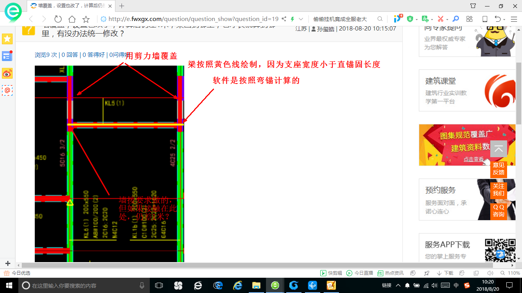Viewport: 522px width, 293px height.
Task: Open 热点资讯 in the status bar
Action: 391,273
